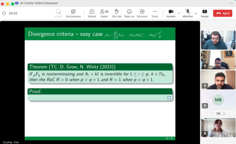Go to previous participant page

[x=212, y=114]
